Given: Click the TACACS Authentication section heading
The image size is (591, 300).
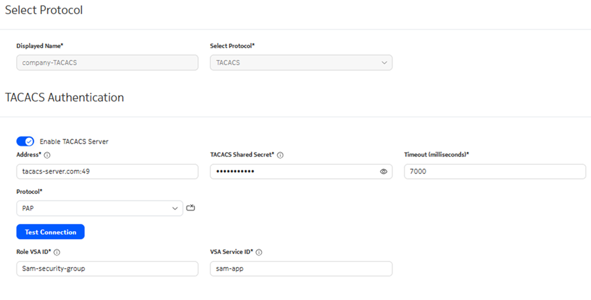Looking at the screenshot, I should pos(65,97).
